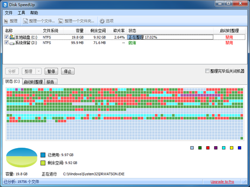Image resolution: width=250 pixels, height=187 pixels.
Task: Sort by the 文件系统 column header
Action: pyautogui.click(x=52, y=31)
